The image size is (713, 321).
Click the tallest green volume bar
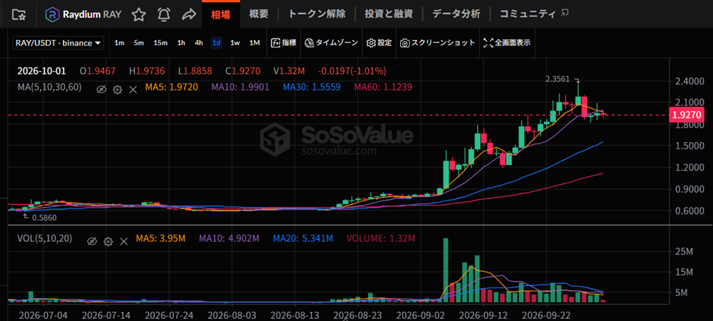446,270
